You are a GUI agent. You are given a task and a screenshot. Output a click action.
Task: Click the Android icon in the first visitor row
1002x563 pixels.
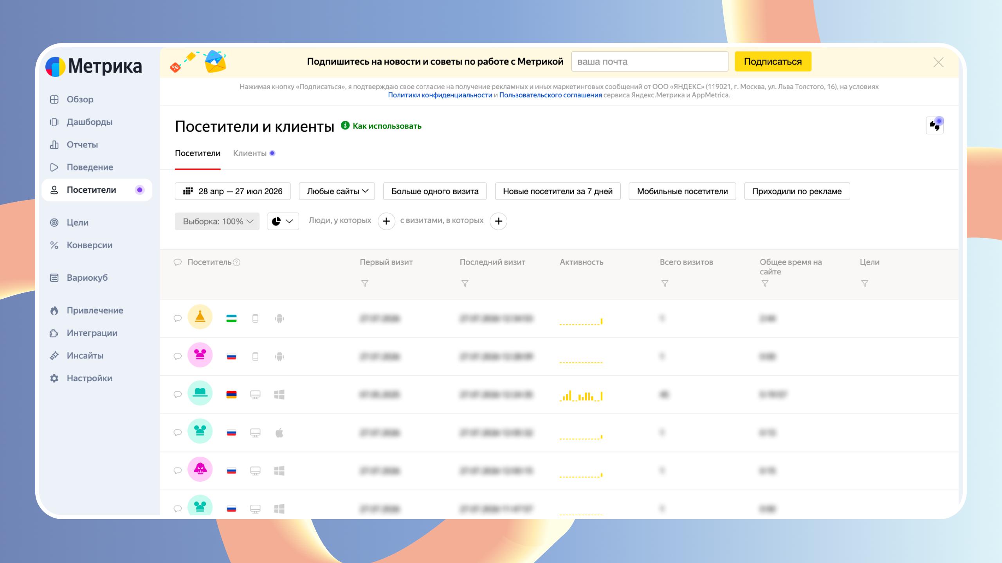279,319
